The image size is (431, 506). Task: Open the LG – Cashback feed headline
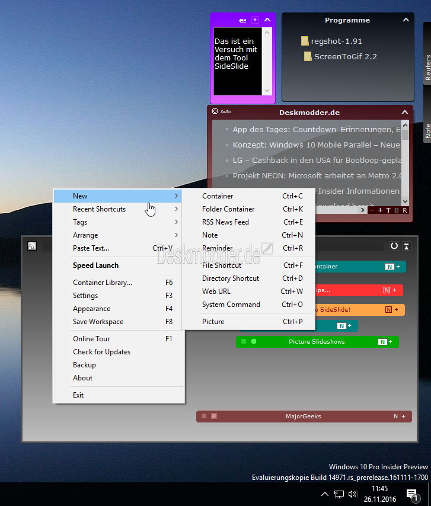[x=317, y=161]
